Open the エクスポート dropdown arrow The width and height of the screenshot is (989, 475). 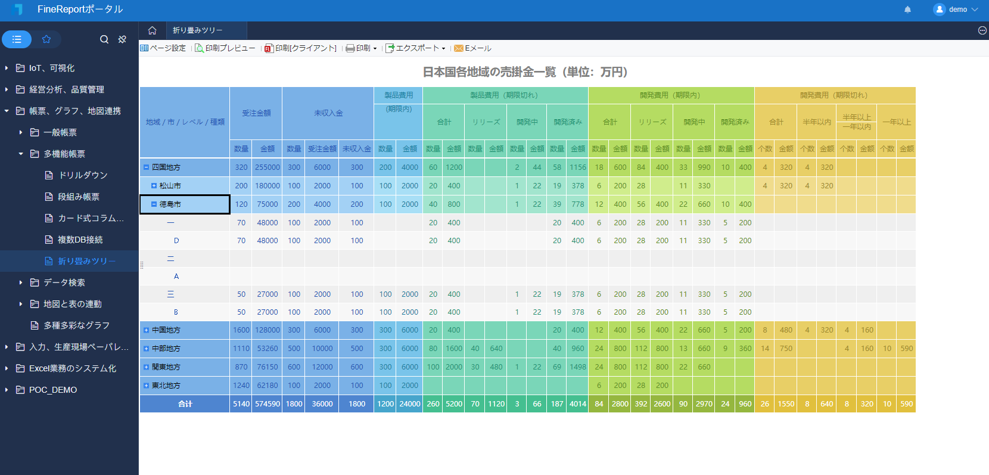(x=444, y=49)
